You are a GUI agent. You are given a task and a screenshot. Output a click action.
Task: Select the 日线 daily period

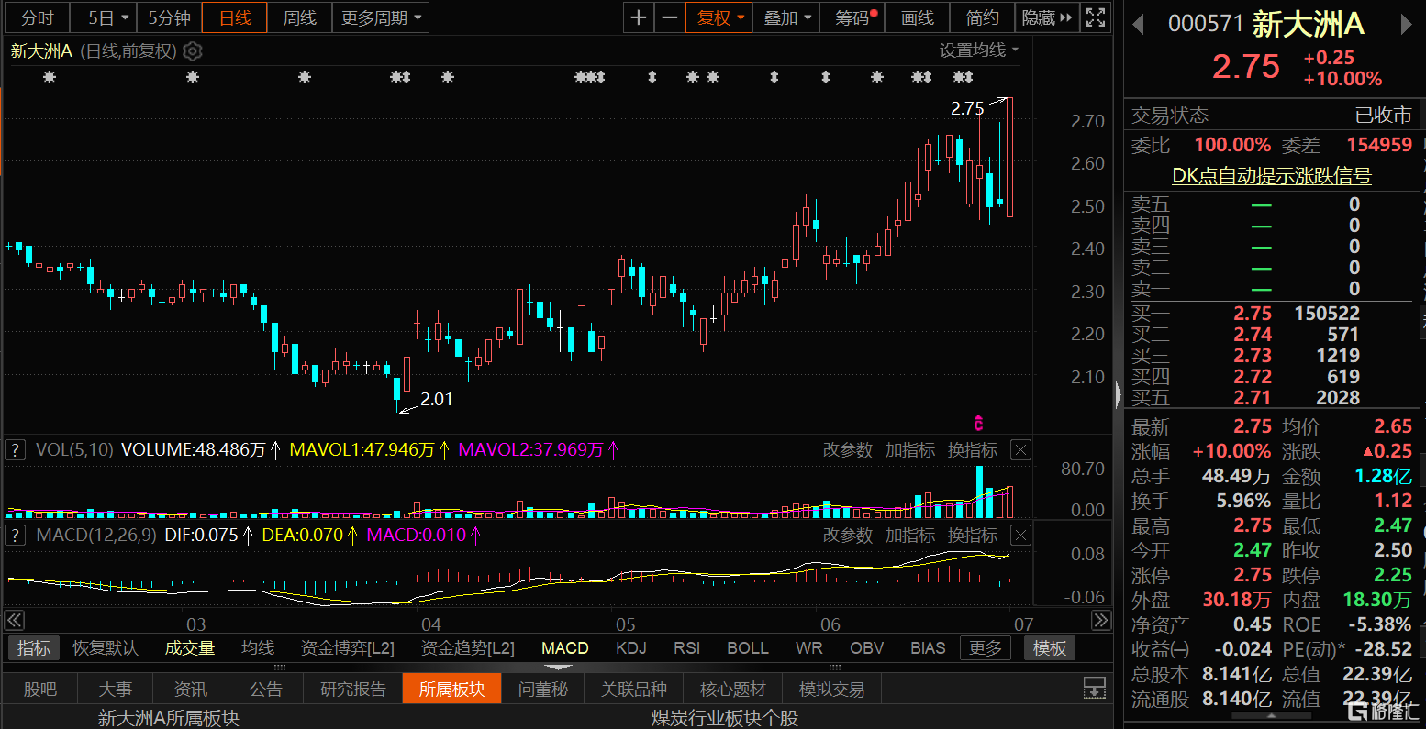(x=235, y=17)
